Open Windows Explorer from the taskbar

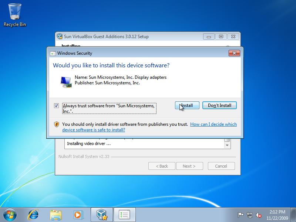[56, 214]
